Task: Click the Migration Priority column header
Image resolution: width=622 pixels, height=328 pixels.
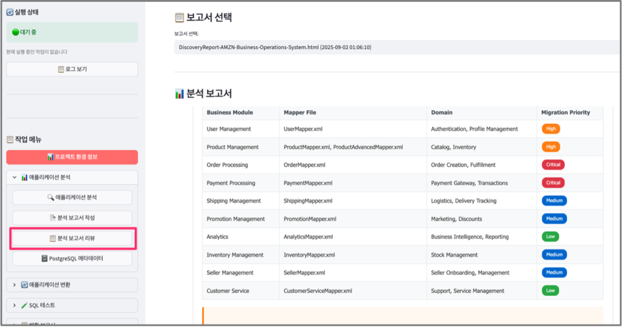Action: [565, 112]
